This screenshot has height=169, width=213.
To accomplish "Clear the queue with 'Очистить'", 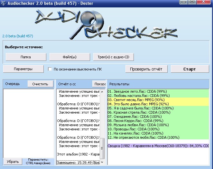I will (40, 84).
